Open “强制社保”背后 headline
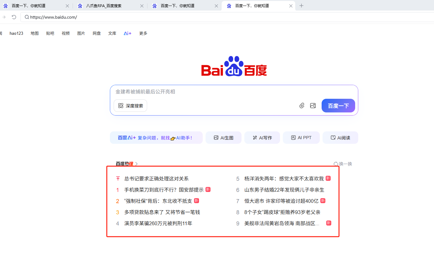 point(158,201)
